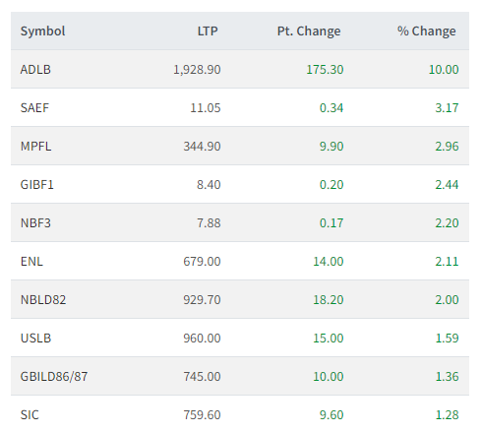The width and height of the screenshot is (482, 432).
Task: Open the ADLB stock symbol
Action: click(35, 70)
